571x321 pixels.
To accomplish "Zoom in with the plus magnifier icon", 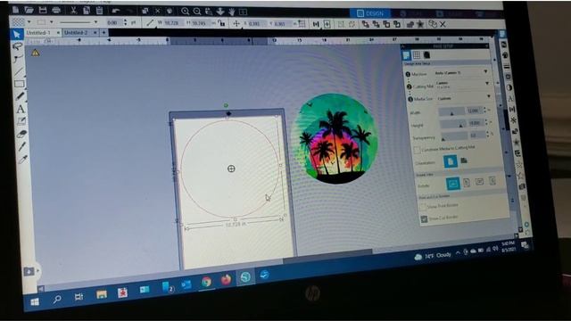I will coord(185,12).
